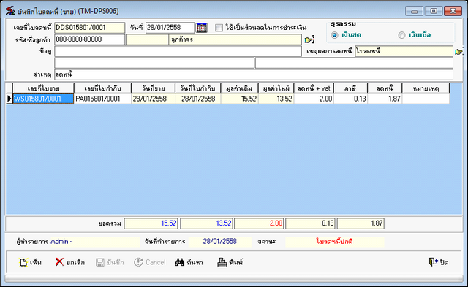Select row arrow marker of first grid row
The image size is (468, 287).
pos(9,99)
